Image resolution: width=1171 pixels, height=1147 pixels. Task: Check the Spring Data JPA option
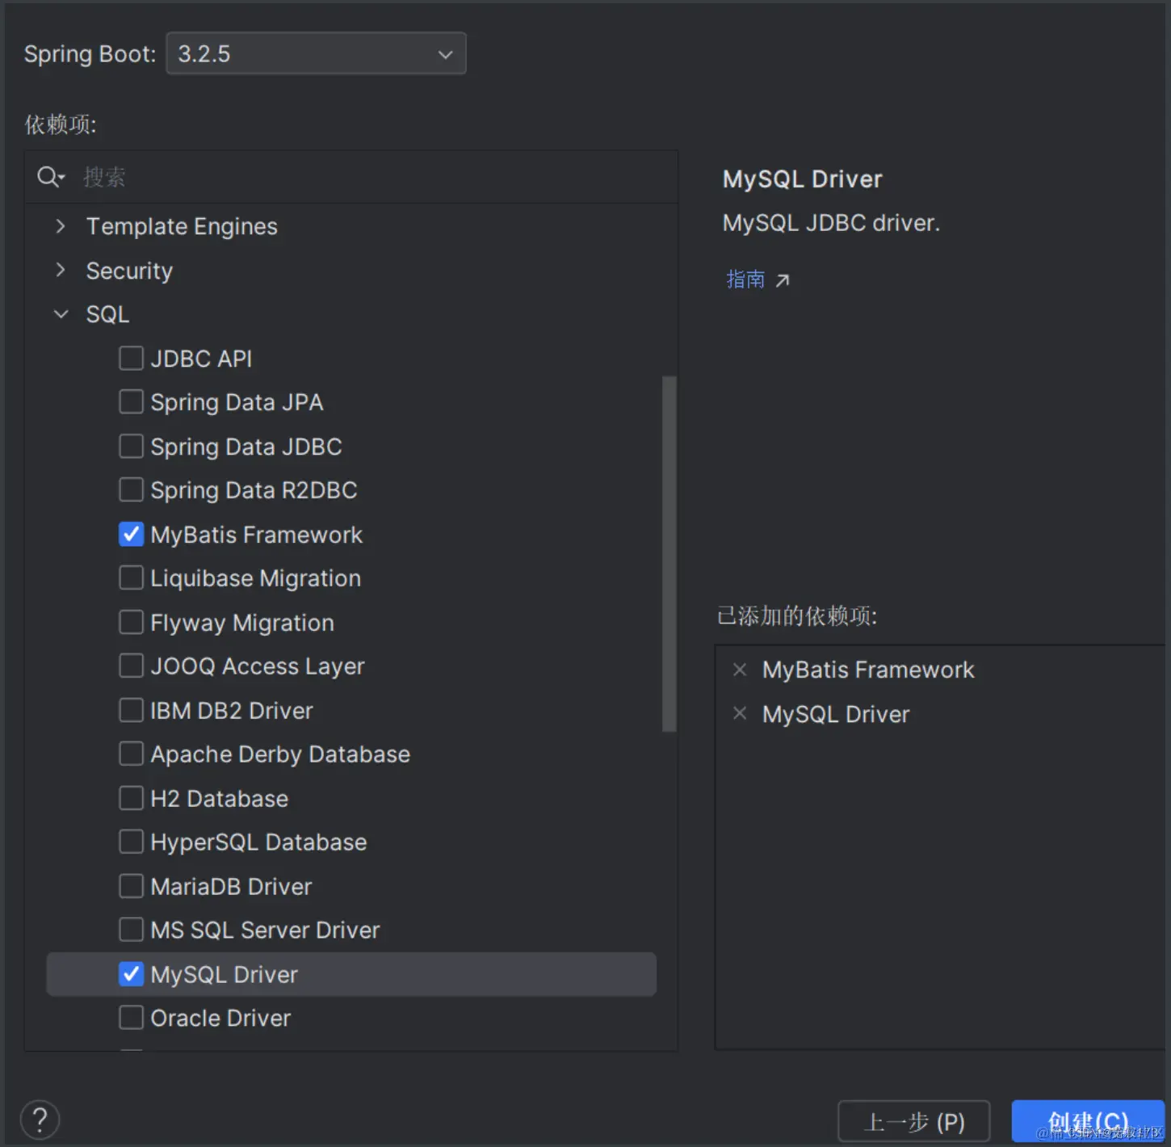[x=132, y=402]
